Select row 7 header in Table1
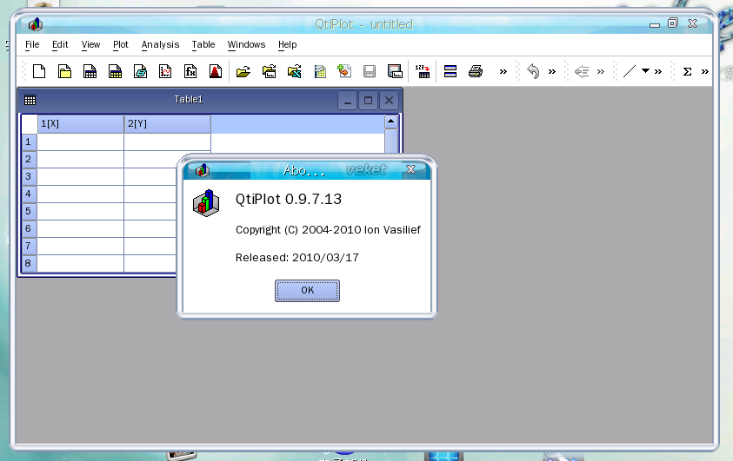 click(29, 247)
